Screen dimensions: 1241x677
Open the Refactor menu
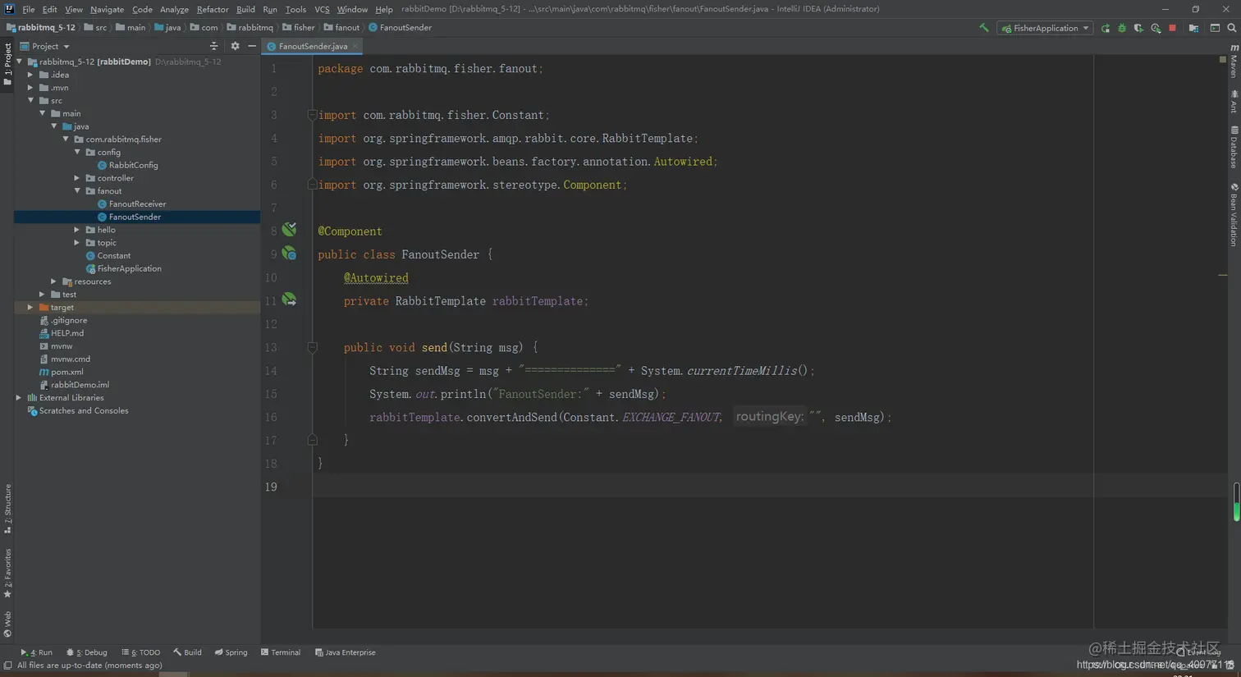pos(213,9)
